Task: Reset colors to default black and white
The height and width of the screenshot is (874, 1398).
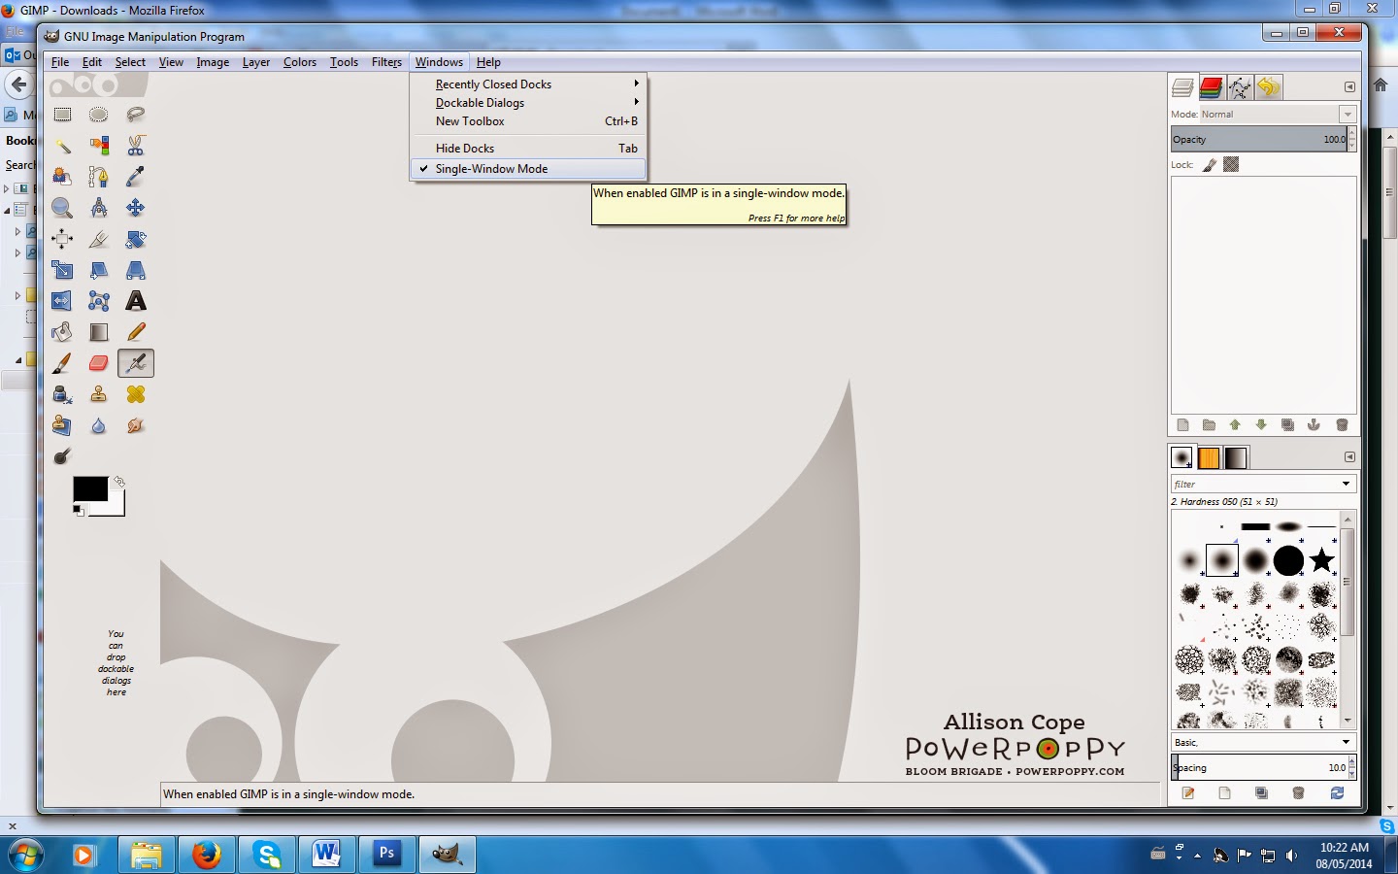Action: [x=78, y=510]
